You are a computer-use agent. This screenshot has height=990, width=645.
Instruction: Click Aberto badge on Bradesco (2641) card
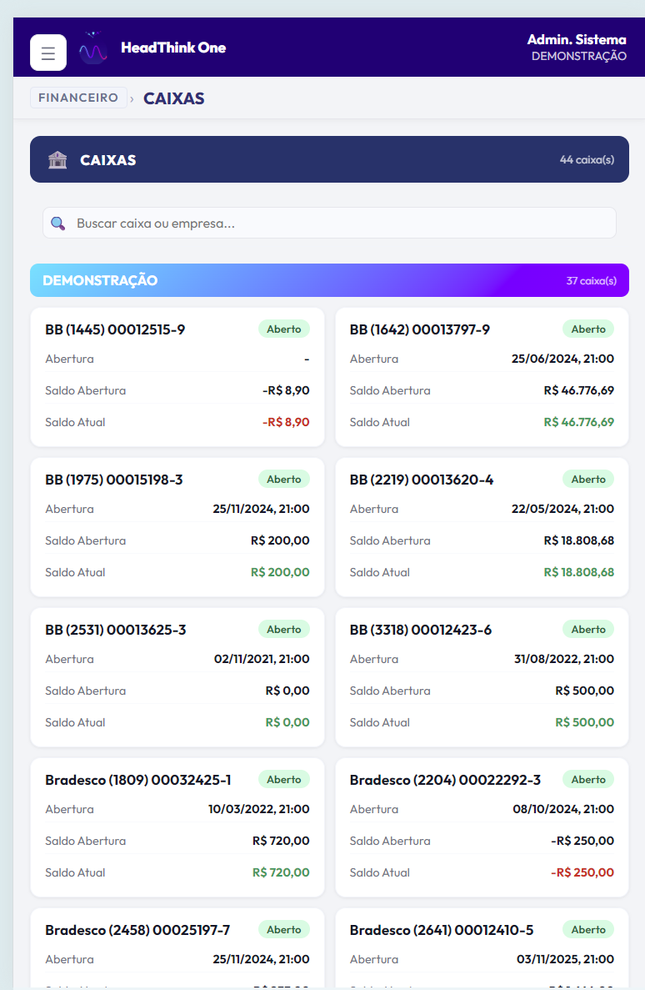click(588, 930)
